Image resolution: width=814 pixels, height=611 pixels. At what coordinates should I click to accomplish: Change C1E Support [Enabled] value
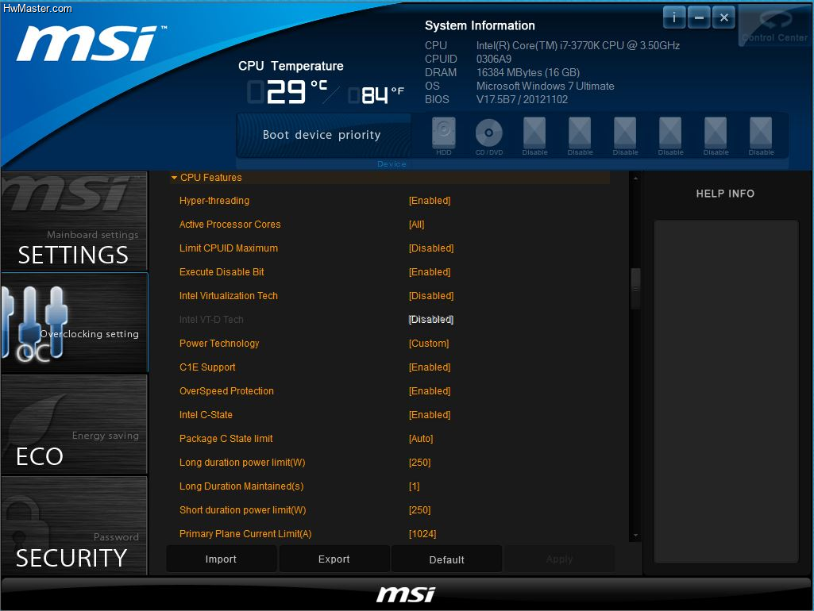point(430,367)
